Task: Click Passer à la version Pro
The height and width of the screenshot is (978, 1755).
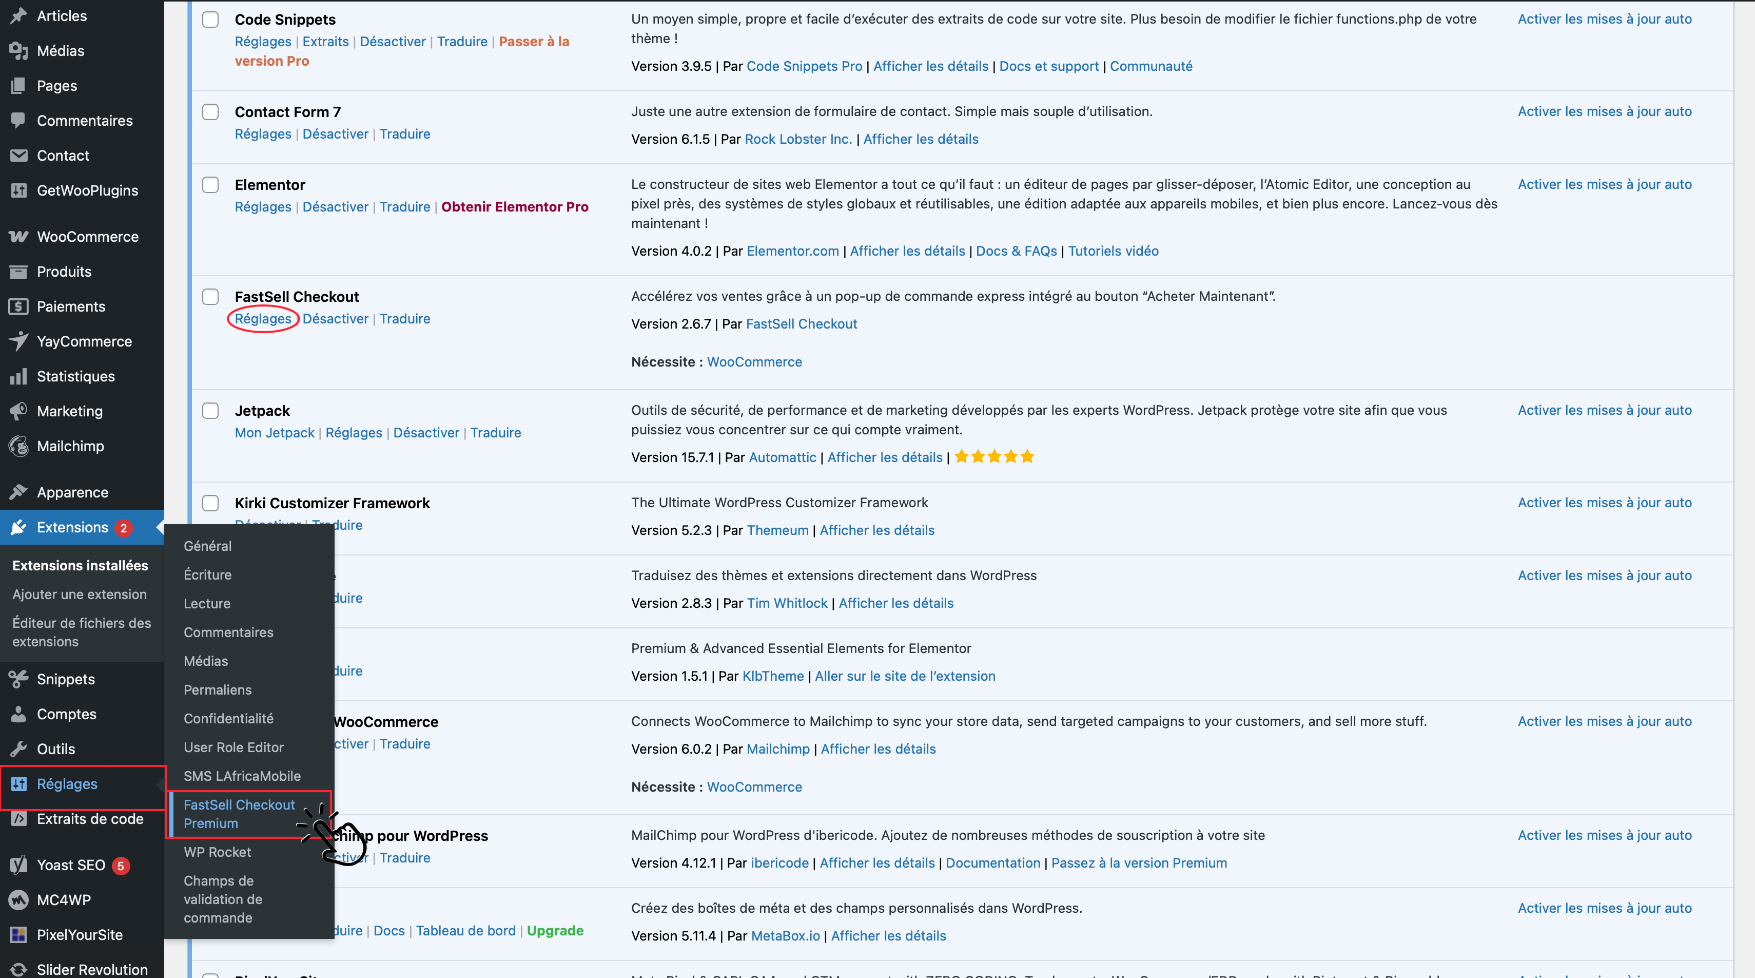Action: pos(402,51)
